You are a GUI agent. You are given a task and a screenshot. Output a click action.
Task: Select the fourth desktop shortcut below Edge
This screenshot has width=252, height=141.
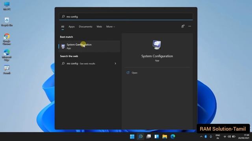click(x=7, y=70)
